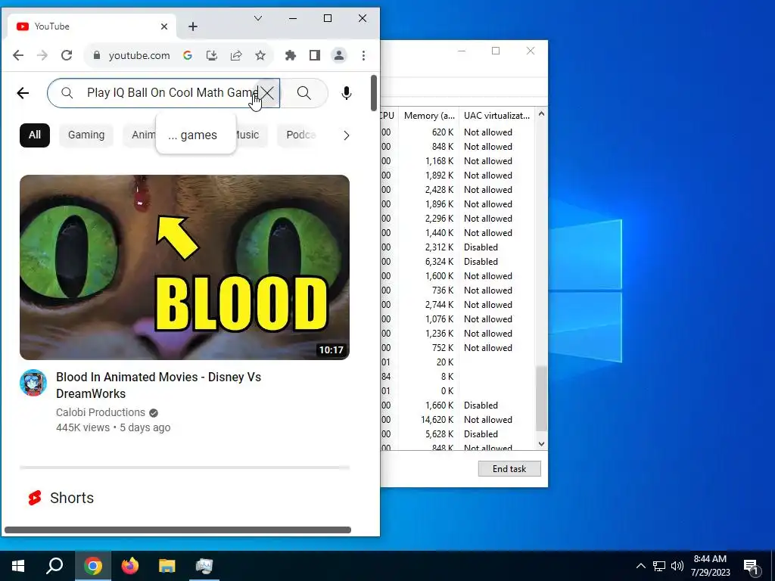Minimize the Task Manager window
The width and height of the screenshot is (775, 581).
pyautogui.click(x=462, y=51)
